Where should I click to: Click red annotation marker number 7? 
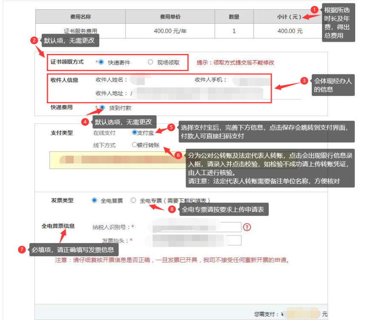(22, 249)
